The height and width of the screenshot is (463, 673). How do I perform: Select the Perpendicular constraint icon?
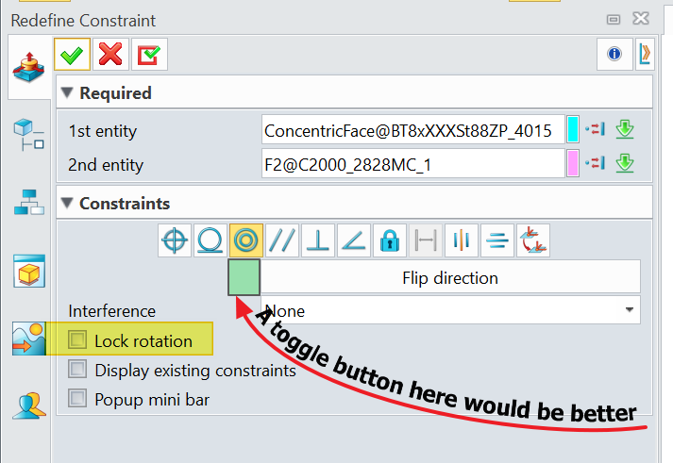pos(317,240)
